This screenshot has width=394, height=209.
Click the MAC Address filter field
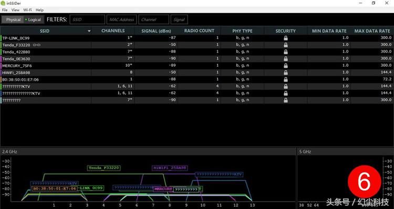[122, 19]
